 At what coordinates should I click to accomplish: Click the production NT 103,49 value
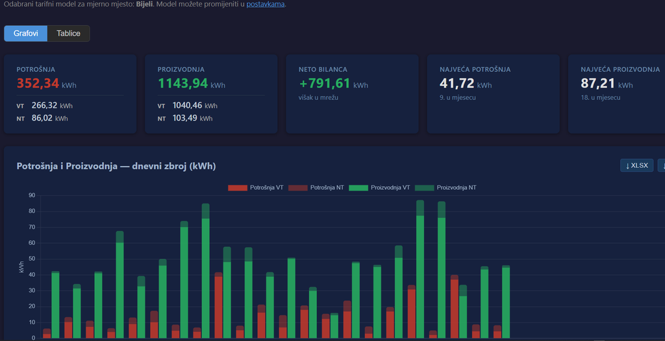pyautogui.click(x=185, y=118)
